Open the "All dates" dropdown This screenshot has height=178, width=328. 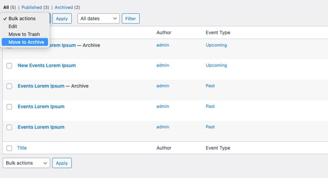point(99,18)
